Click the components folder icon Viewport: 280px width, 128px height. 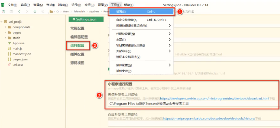10,27
